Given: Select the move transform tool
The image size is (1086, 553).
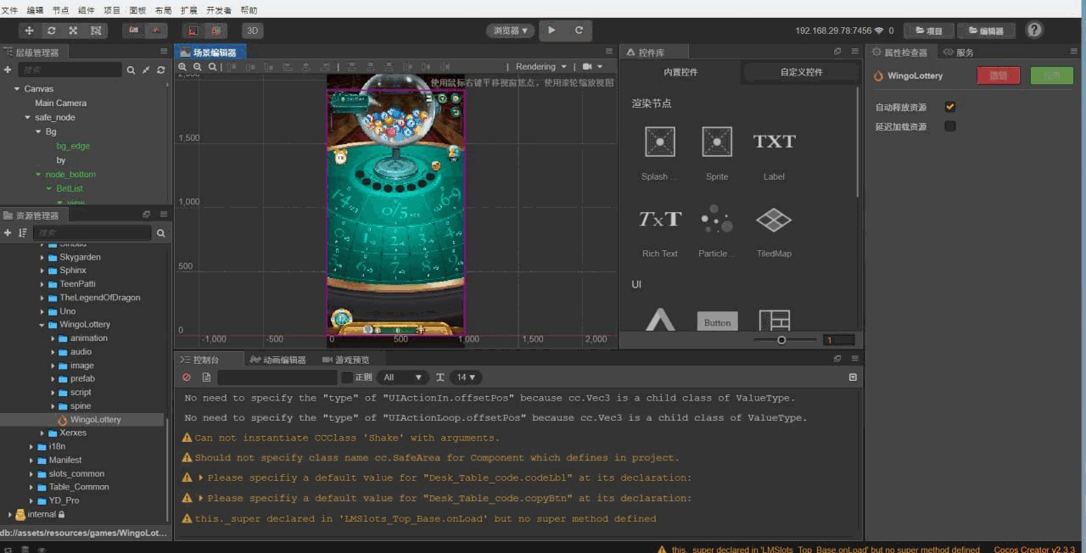Looking at the screenshot, I should [30, 31].
